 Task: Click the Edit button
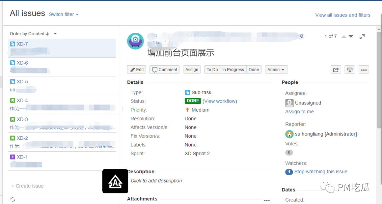[137, 70]
